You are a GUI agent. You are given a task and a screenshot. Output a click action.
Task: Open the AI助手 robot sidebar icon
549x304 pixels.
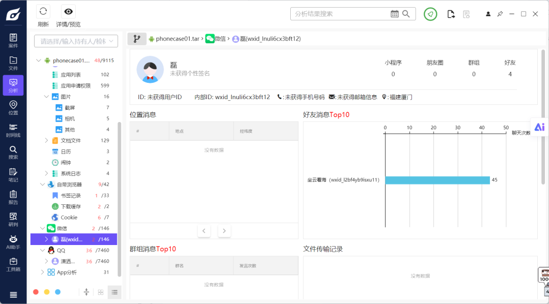(x=13, y=242)
